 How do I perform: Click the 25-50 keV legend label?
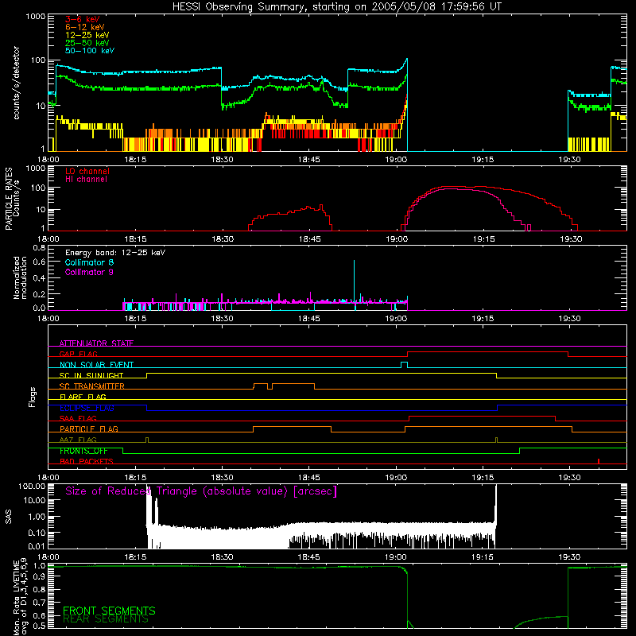[x=87, y=43]
